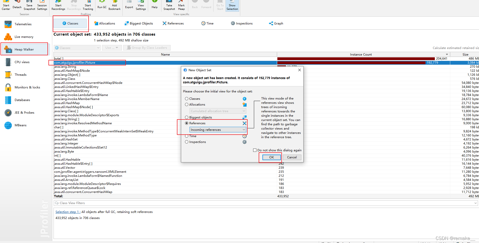Run GC from the toolbar
The height and width of the screenshot is (243, 479).
click(x=102, y=5)
